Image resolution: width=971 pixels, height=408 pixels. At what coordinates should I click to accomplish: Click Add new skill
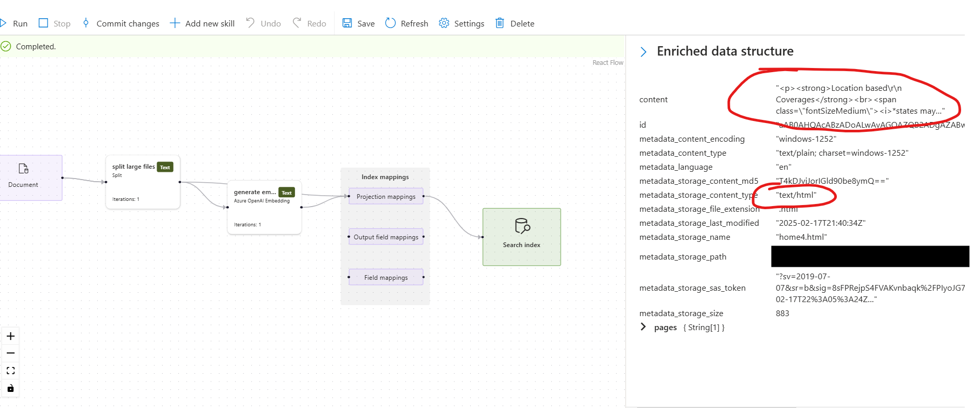202,23
